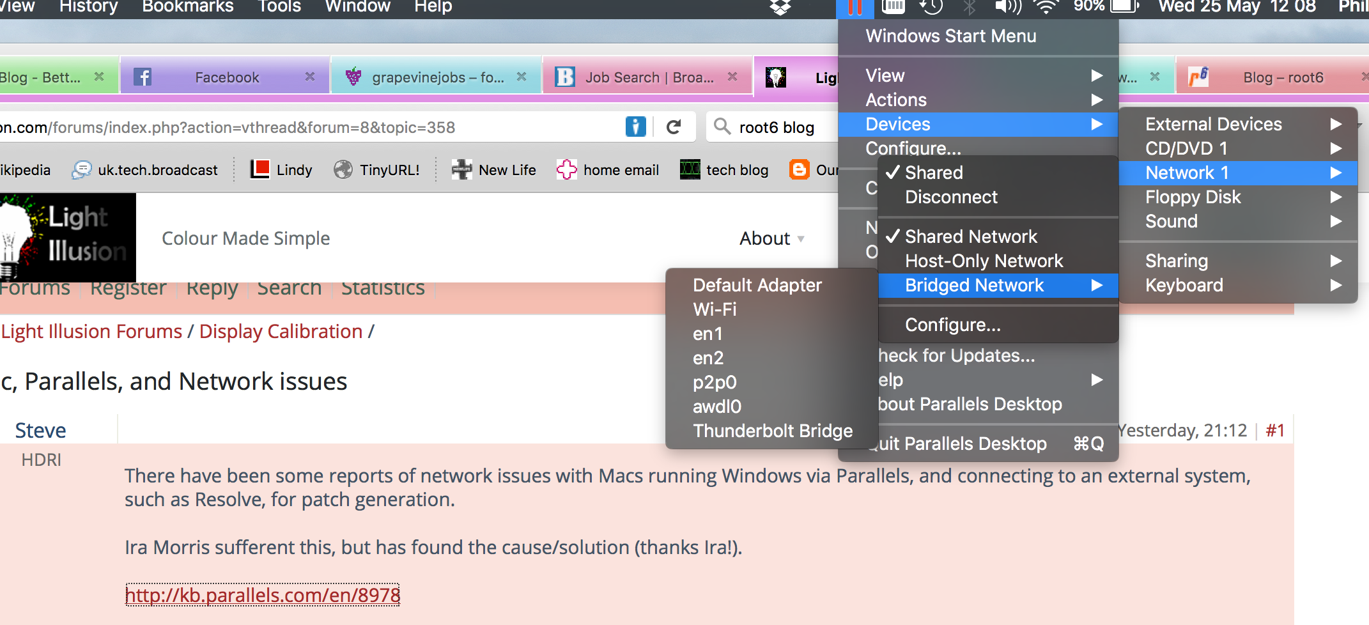Open the tech blog bookmark
The image size is (1369, 625).
(x=724, y=170)
